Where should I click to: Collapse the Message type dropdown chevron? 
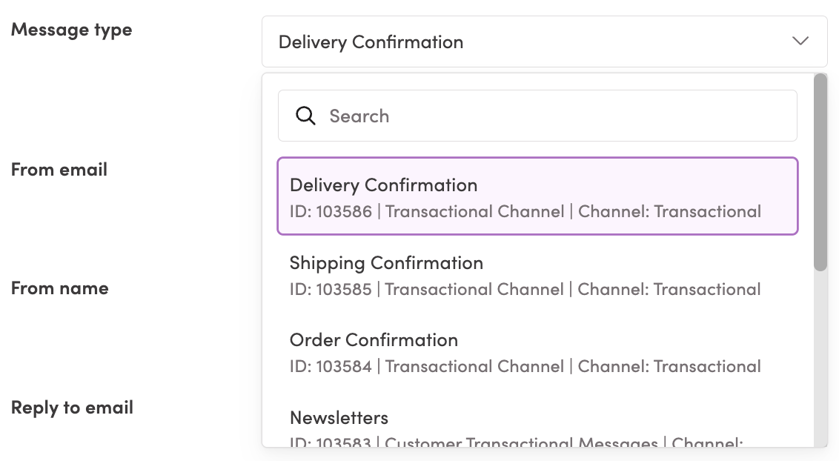(x=800, y=42)
